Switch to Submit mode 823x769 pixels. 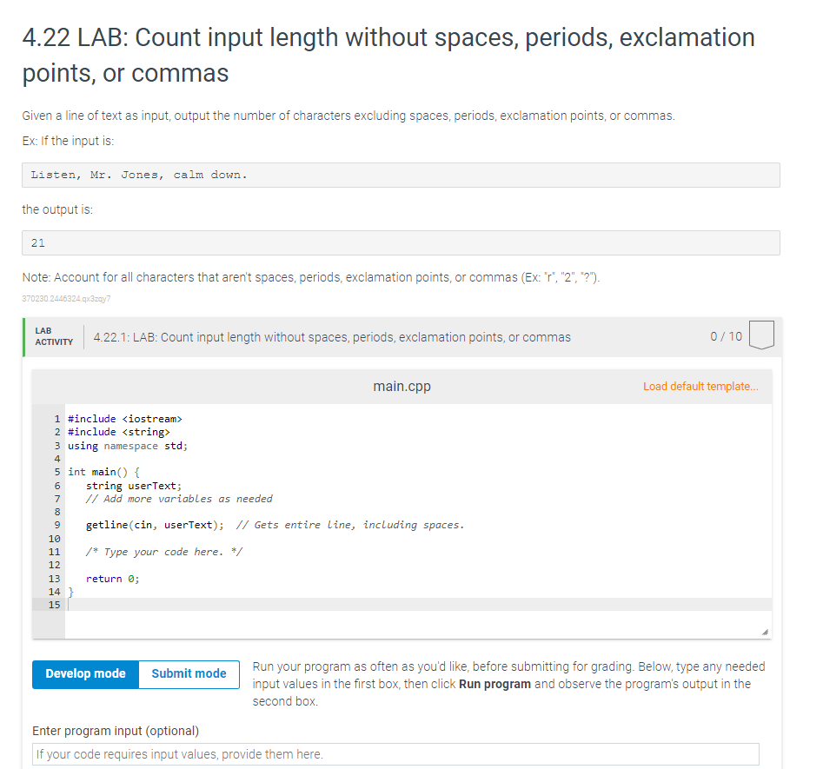pyautogui.click(x=188, y=673)
